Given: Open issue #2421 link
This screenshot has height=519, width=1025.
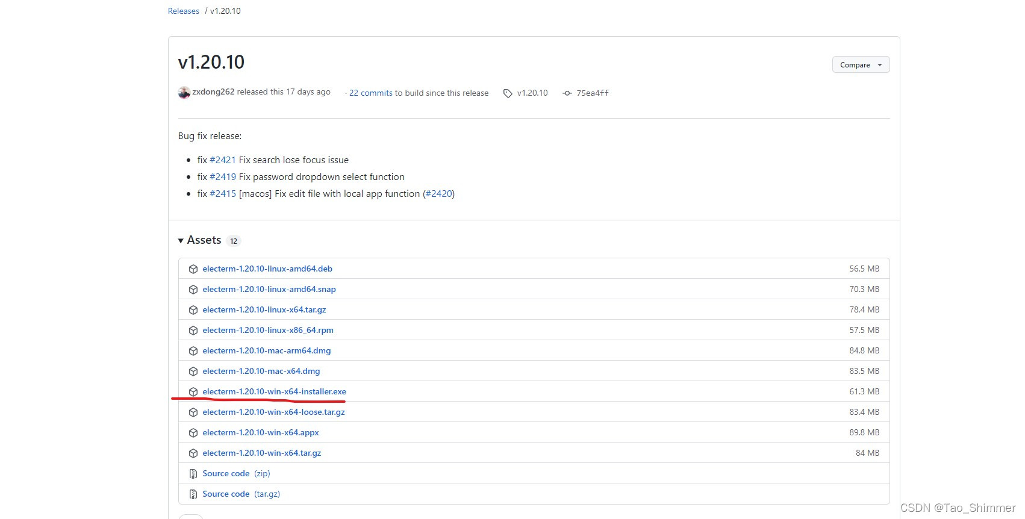Looking at the screenshot, I should point(223,160).
